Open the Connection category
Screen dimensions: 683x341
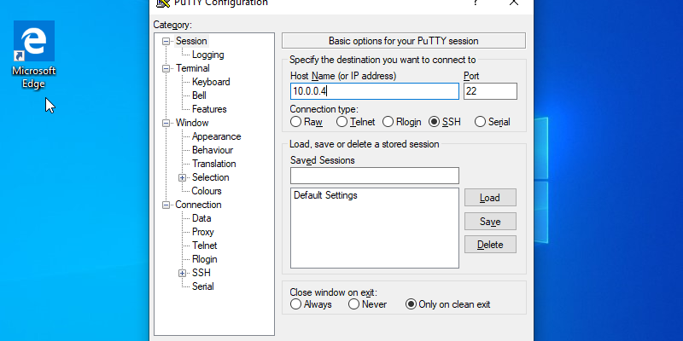tap(198, 205)
